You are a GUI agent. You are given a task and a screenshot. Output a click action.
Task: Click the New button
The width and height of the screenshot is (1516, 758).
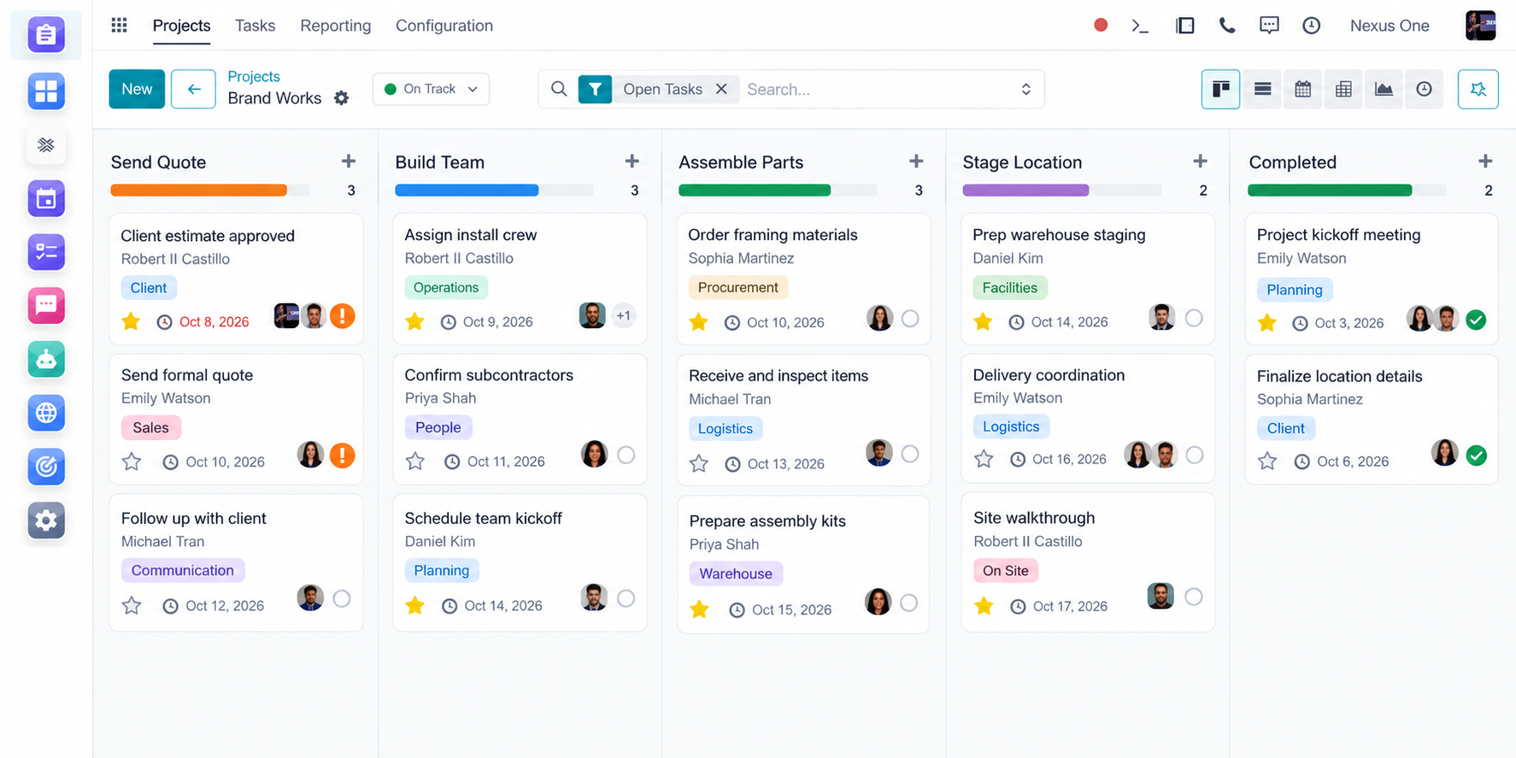(137, 89)
